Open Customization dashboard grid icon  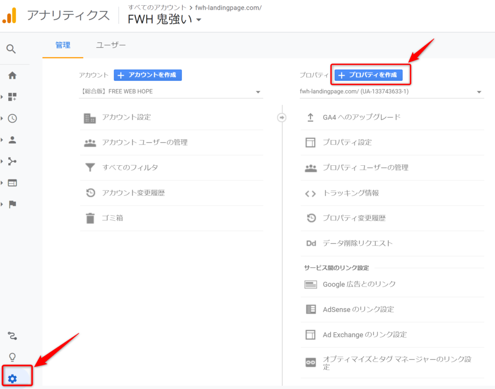tap(12, 97)
